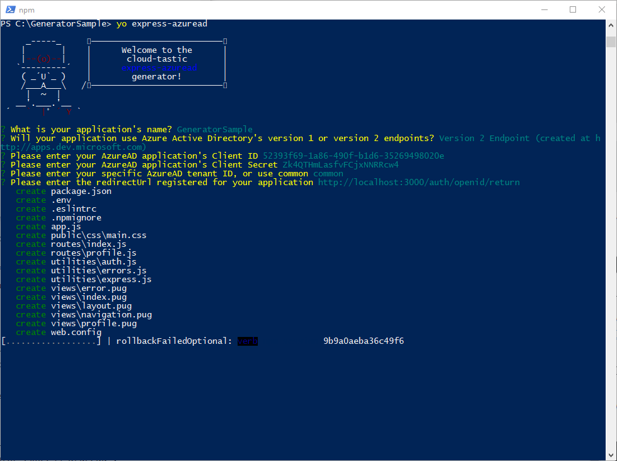The height and width of the screenshot is (461, 617).
Task: Click the "routes\index.js" file path
Action: pyautogui.click(x=88, y=244)
